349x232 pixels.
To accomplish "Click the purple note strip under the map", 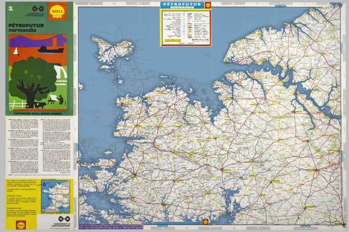I will [x=110, y=227].
